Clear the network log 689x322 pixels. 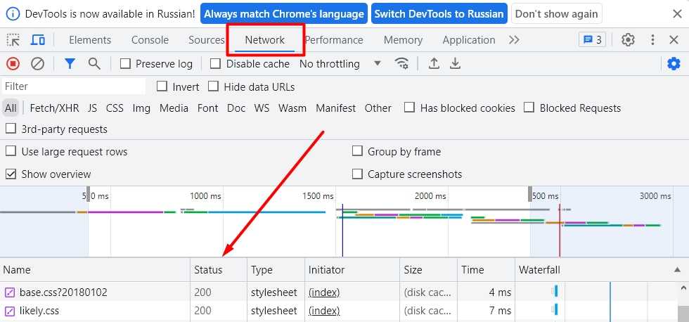point(38,64)
